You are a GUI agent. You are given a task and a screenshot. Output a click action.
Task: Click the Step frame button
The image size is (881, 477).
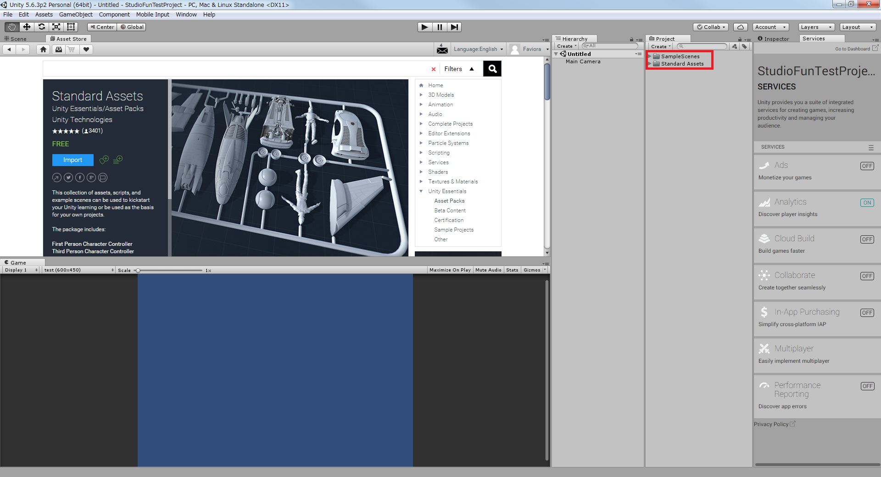[454, 27]
